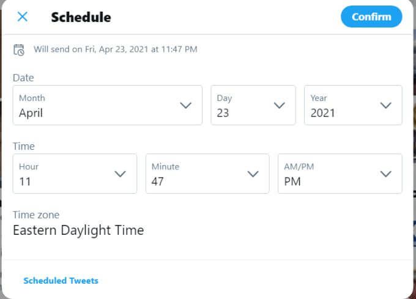Image resolution: width=416 pixels, height=299 pixels.
Task: Click the chevron arrow in the Day field
Action: 279,105
